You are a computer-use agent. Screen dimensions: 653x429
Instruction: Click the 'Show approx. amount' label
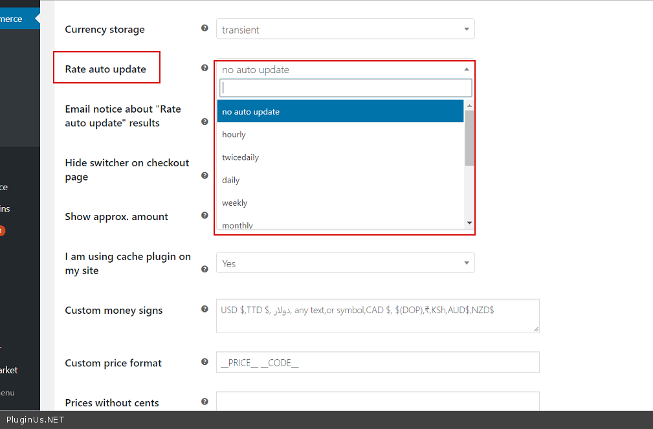(116, 217)
